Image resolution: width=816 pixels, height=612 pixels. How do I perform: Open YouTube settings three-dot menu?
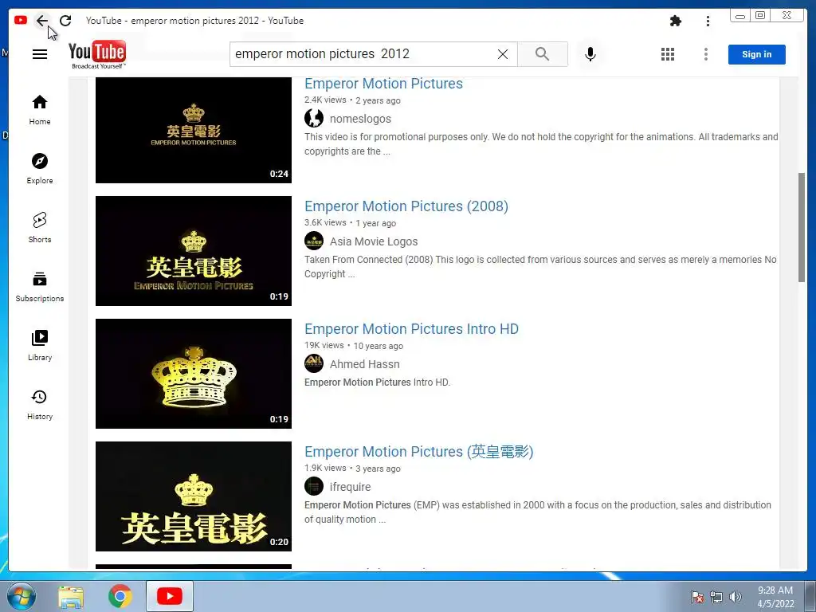tap(706, 54)
